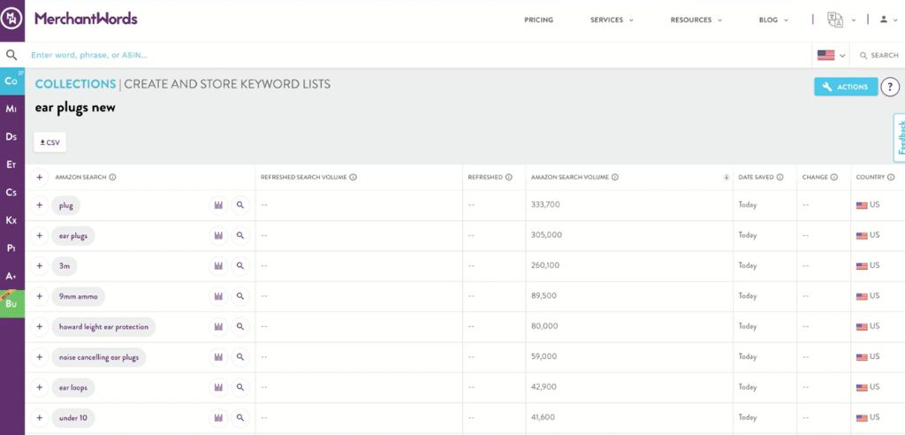This screenshot has width=905, height=435.
Task: Open the language translation dropdown
Action: click(x=841, y=19)
